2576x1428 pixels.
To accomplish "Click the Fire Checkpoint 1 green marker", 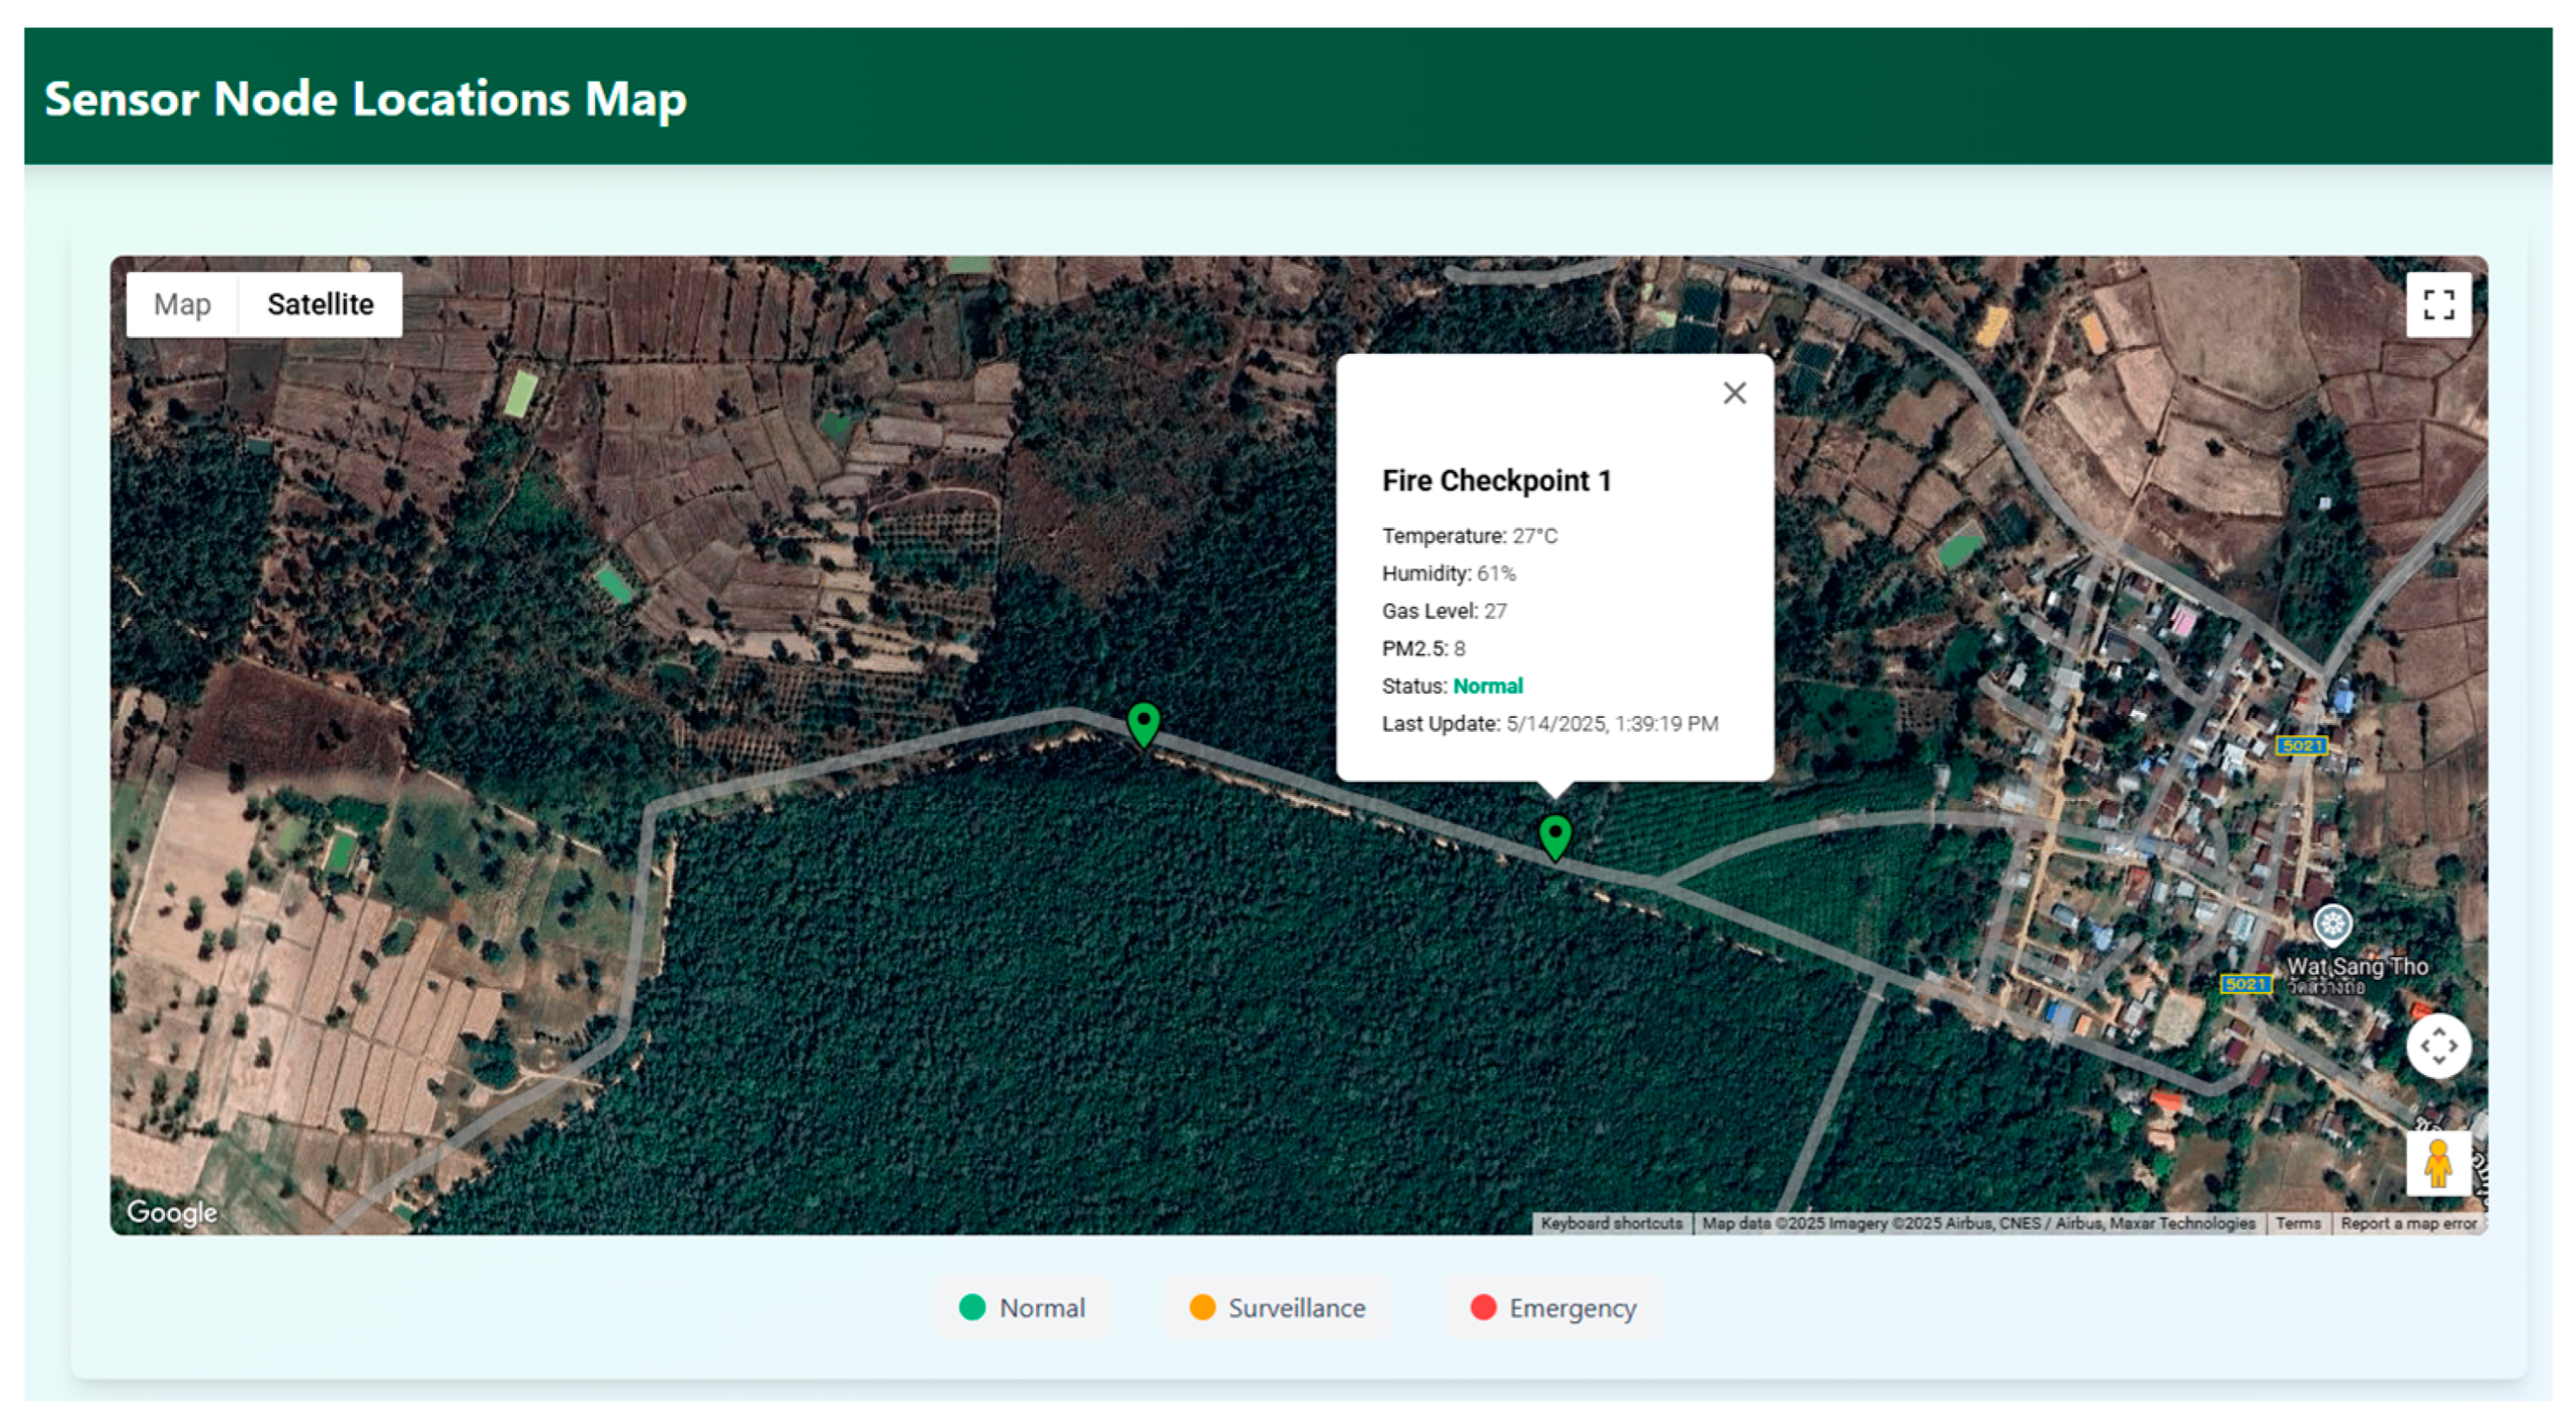I will pyautogui.click(x=1554, y=835).
